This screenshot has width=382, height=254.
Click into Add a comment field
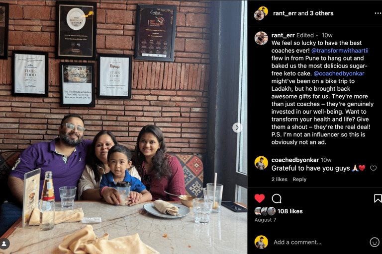(319, 242)
